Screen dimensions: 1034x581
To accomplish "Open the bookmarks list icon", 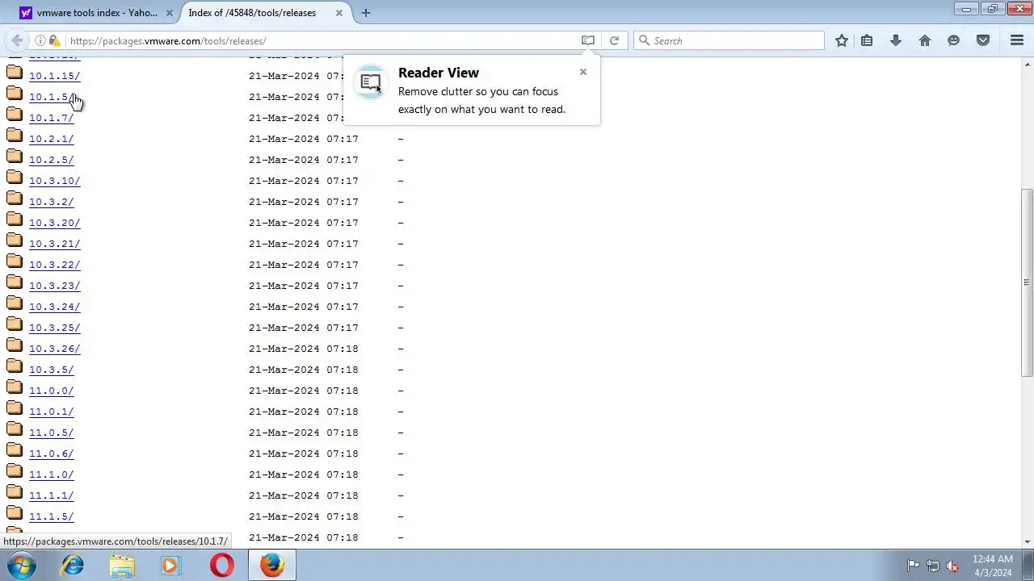I will click(867, 40).
